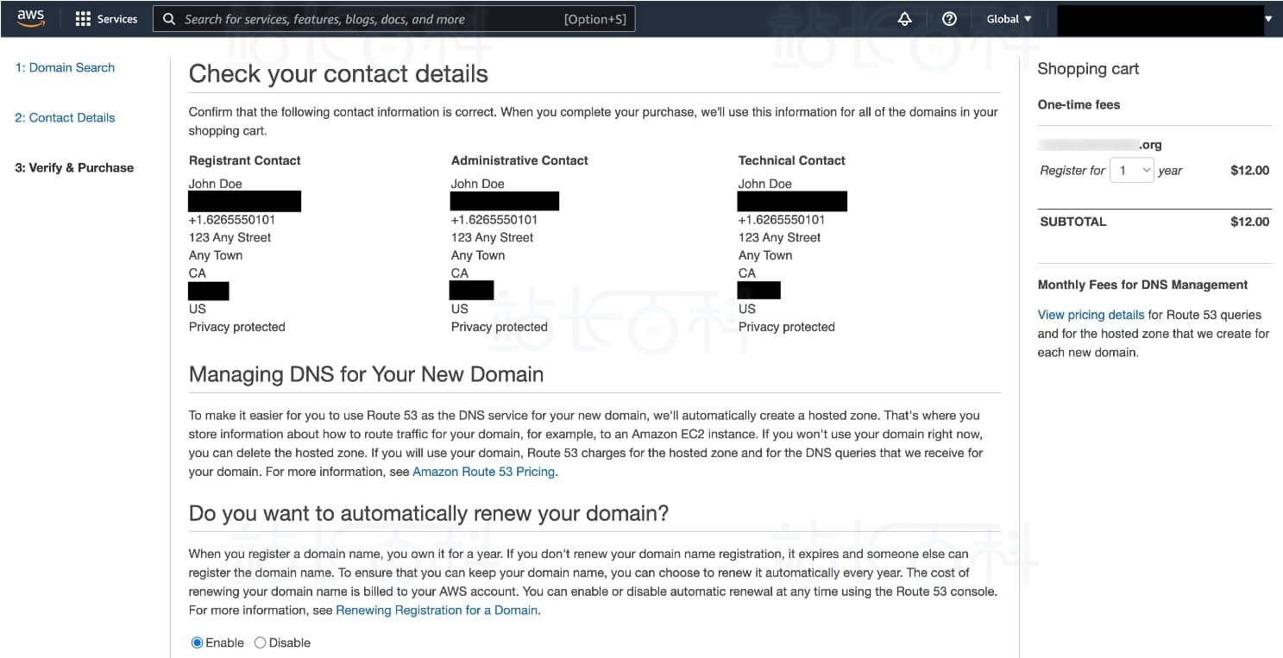The width and height of the screenshot is (1283, 658).
Task: Open Amazon Route 53 Pricing link
Action: pos(485,472)
